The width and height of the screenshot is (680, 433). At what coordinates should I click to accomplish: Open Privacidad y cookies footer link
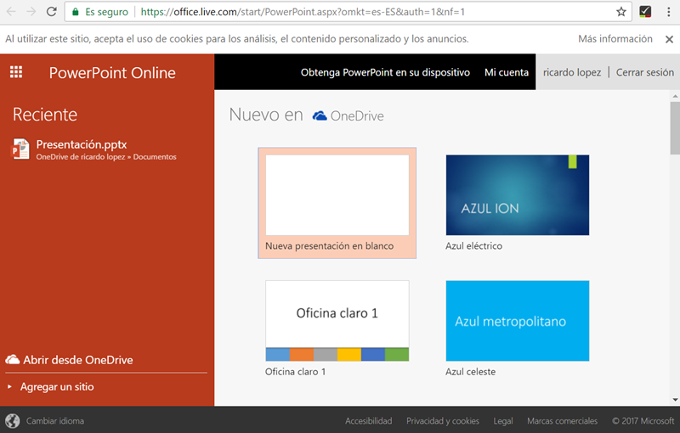point(443,420)
